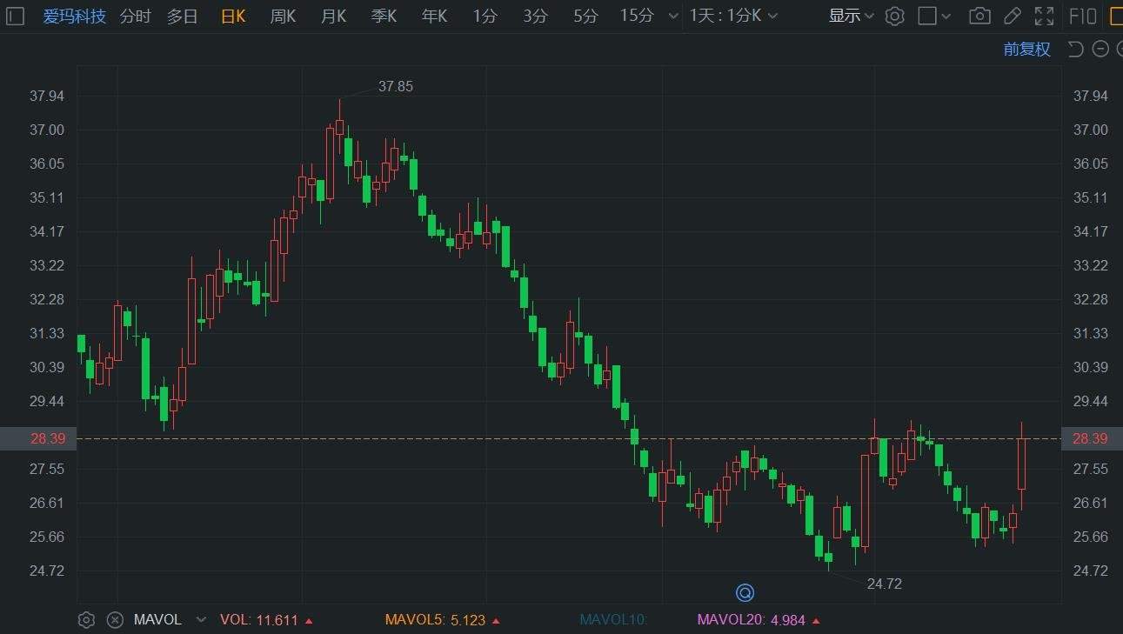Toggle MAVOL10 line visibility
Image resolution: width=1123 pixels, height=634 pixels.
[613, 620]
